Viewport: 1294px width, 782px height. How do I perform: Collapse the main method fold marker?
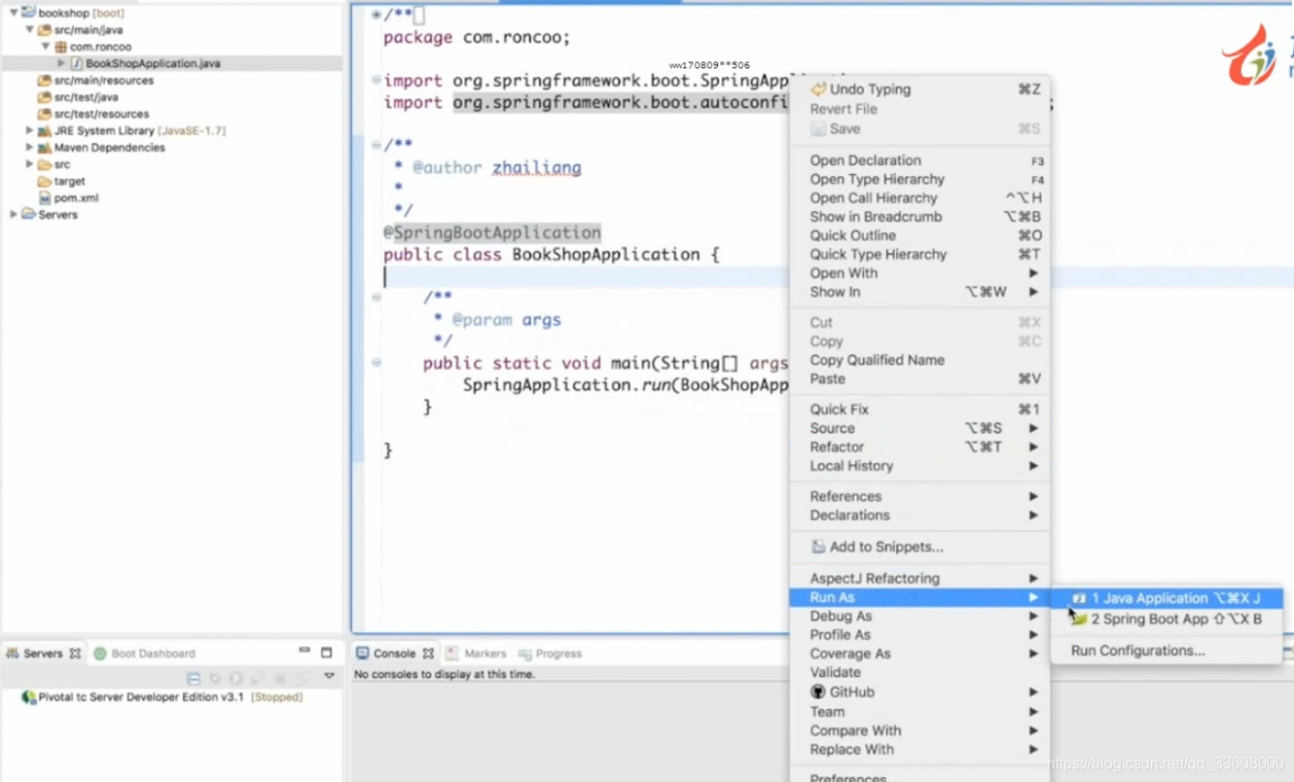[x=377, y=362]
